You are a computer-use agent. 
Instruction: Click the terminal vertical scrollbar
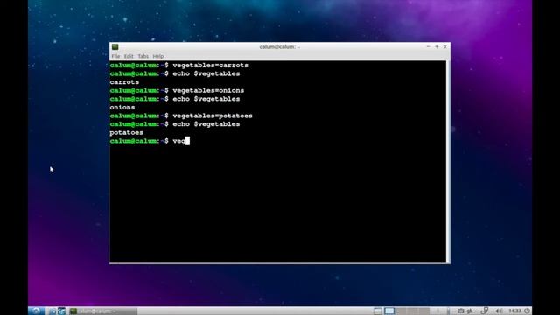[448, 161]
